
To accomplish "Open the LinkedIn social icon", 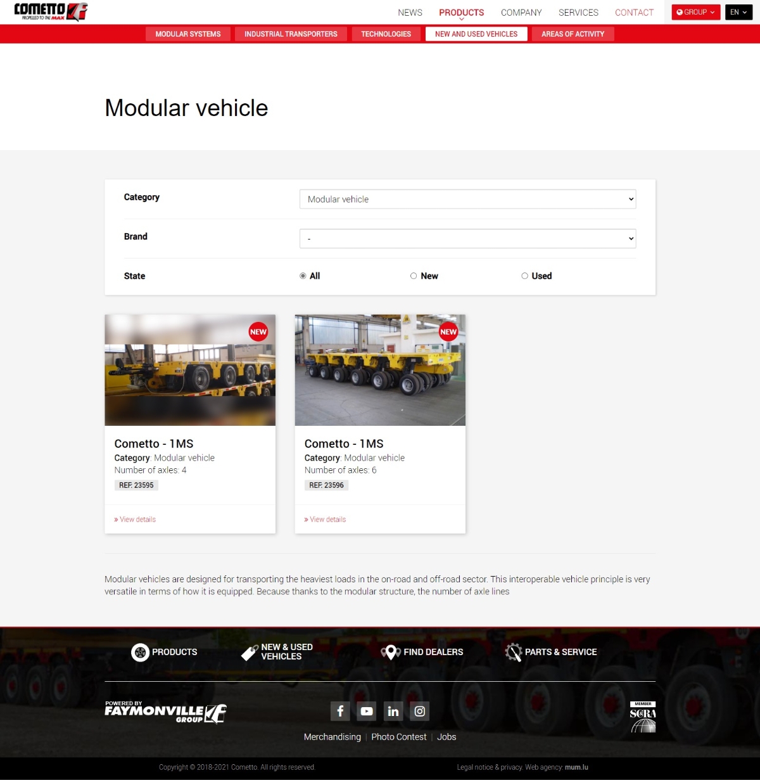I will [x=393, y=711].
